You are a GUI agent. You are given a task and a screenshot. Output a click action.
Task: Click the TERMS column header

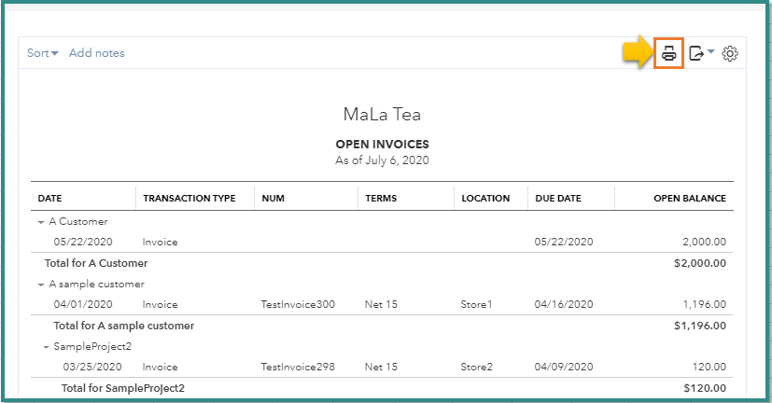point(381,199)
